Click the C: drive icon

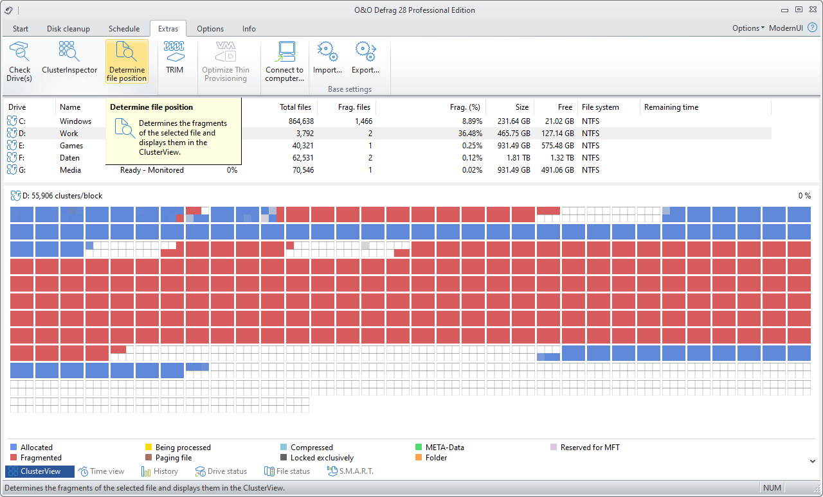13,121
